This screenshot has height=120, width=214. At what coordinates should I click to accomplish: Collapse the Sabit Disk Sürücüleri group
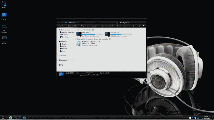(x=76, y=30)
